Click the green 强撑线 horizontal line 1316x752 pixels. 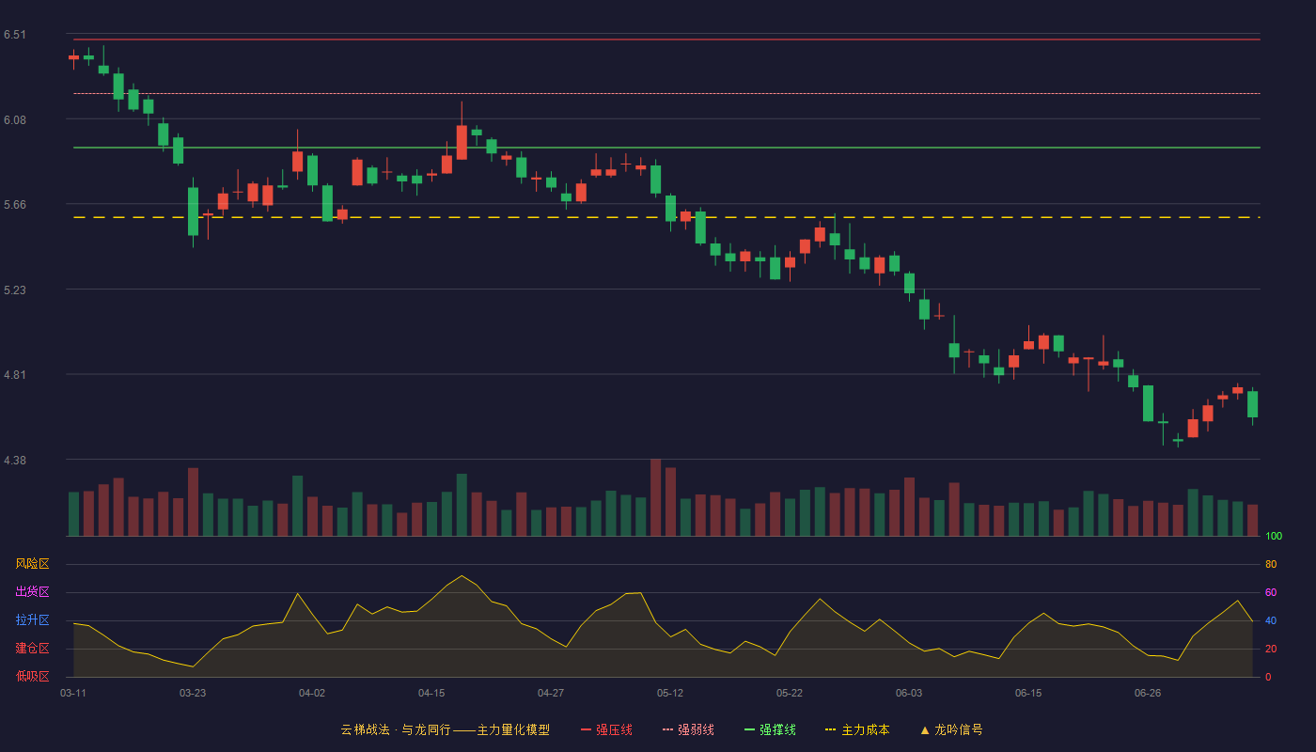666,148
